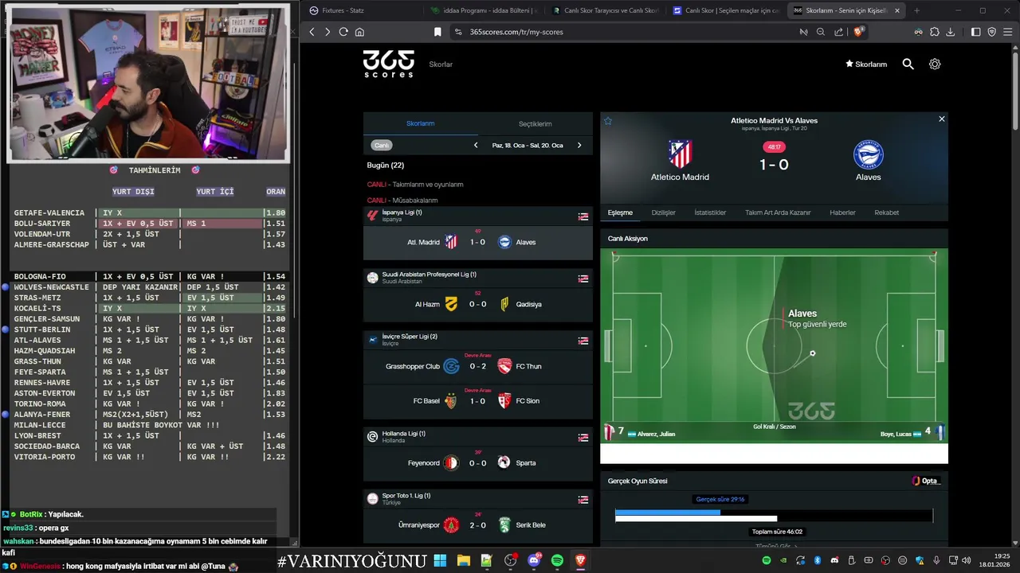Bookmark this page using the bookmark icon
Viewport: 1020px width, 573px height.
(437, 32)
